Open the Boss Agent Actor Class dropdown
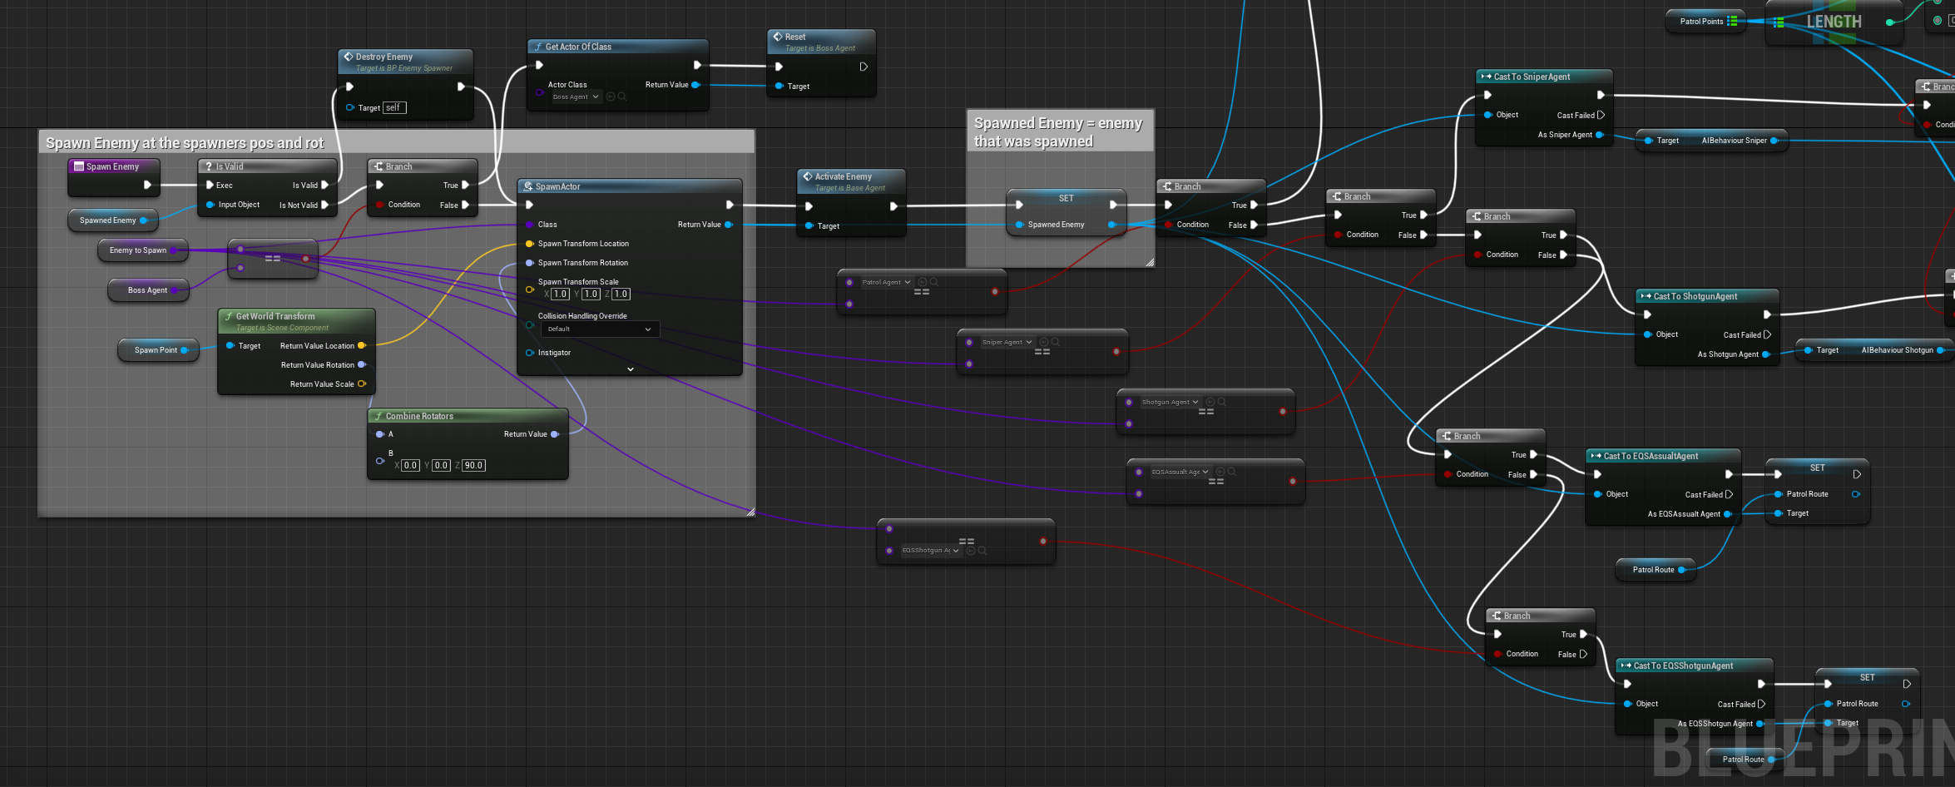The height and width of the screenshot is (787, 1955). point(576,97)
